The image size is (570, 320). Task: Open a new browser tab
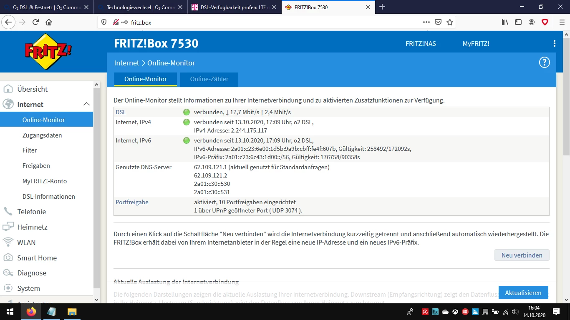[382, 7]
